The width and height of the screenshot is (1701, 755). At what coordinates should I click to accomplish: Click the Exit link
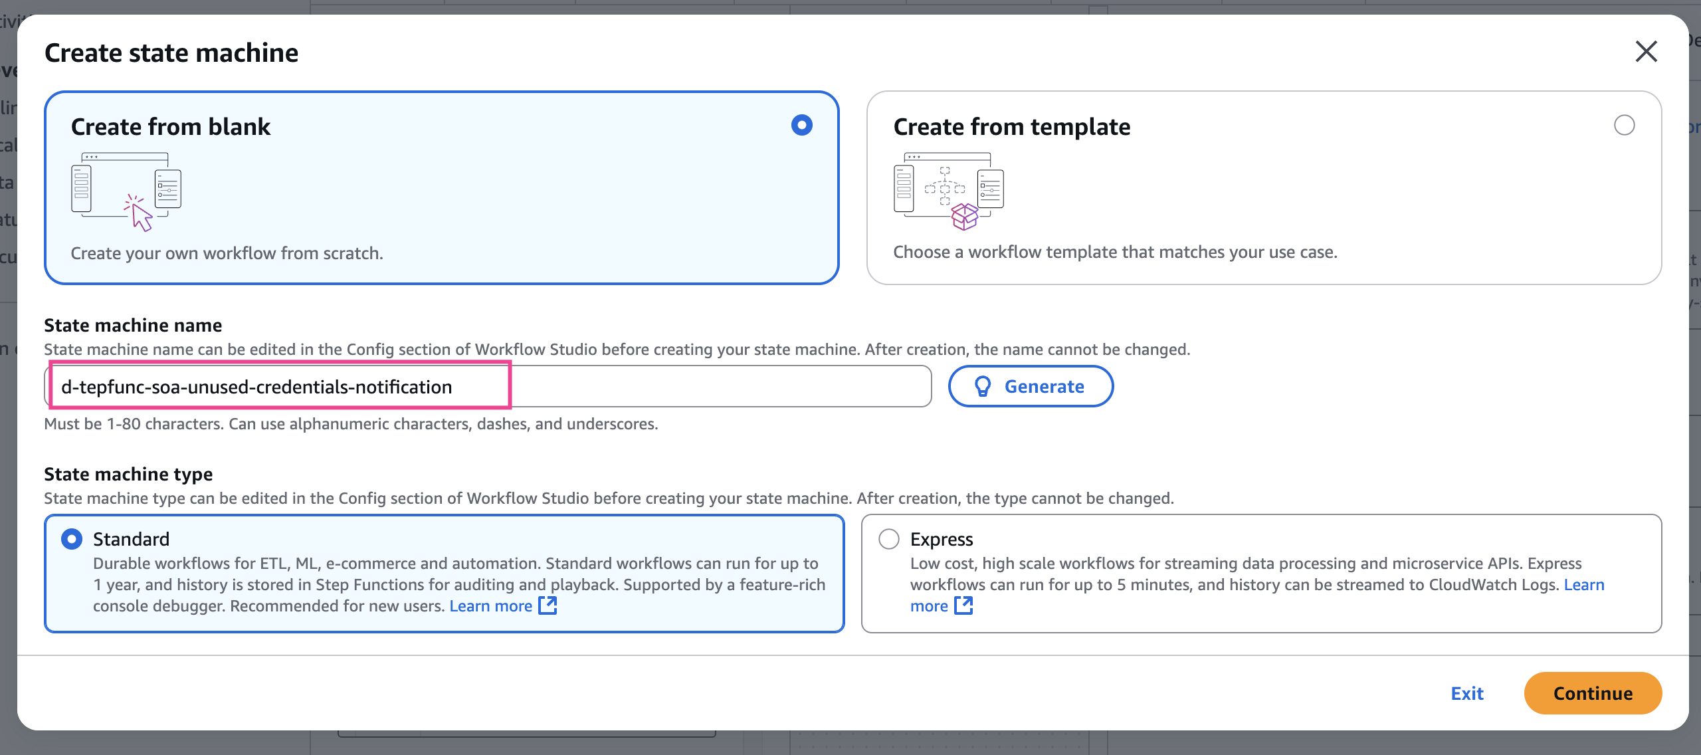pos(1467,693)
